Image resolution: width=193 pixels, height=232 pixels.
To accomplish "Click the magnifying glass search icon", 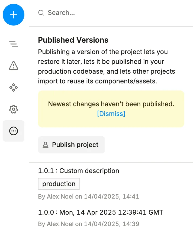I will pyautogui.click(x=41, y=13).
